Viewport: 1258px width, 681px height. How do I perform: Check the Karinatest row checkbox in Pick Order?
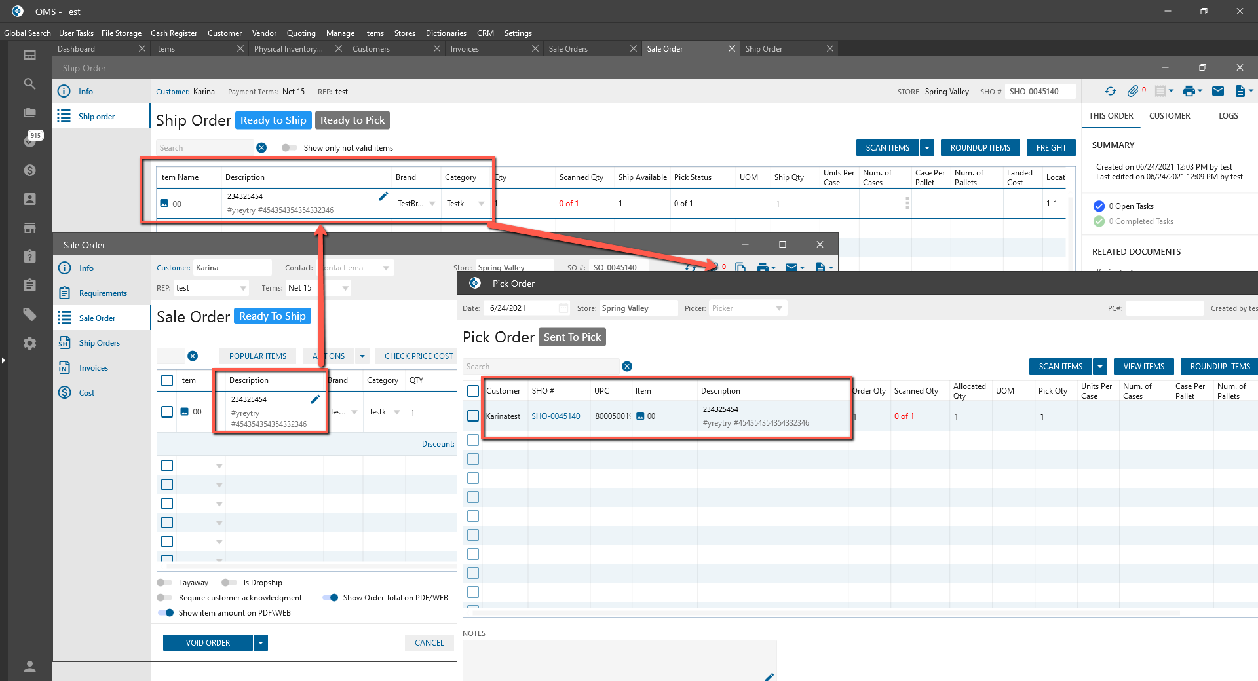(x=473, y=416)
